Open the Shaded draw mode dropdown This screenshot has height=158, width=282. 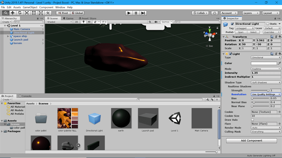tap(59, 22)
